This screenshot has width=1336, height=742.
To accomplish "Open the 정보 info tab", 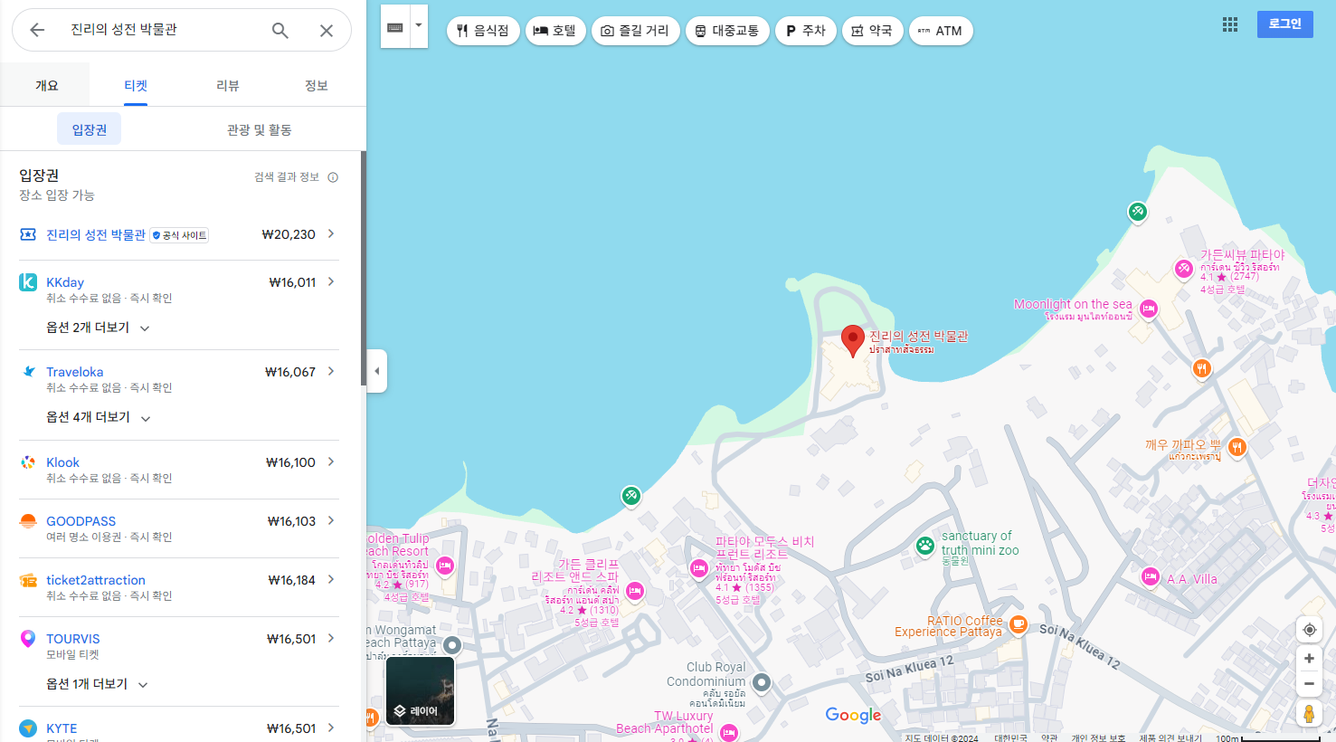I will [x=317, y=85].
